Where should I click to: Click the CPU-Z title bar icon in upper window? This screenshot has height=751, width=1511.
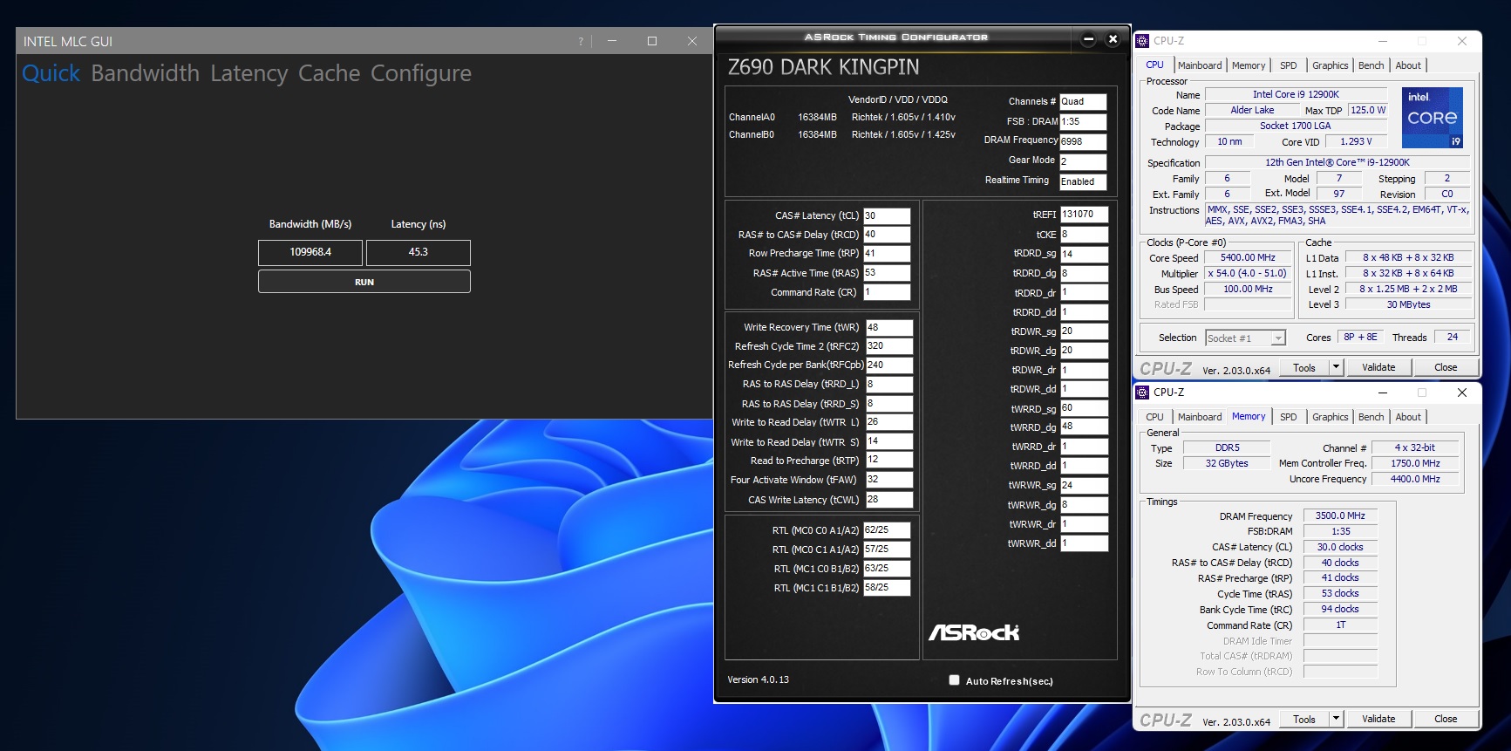coord(1142,41)
